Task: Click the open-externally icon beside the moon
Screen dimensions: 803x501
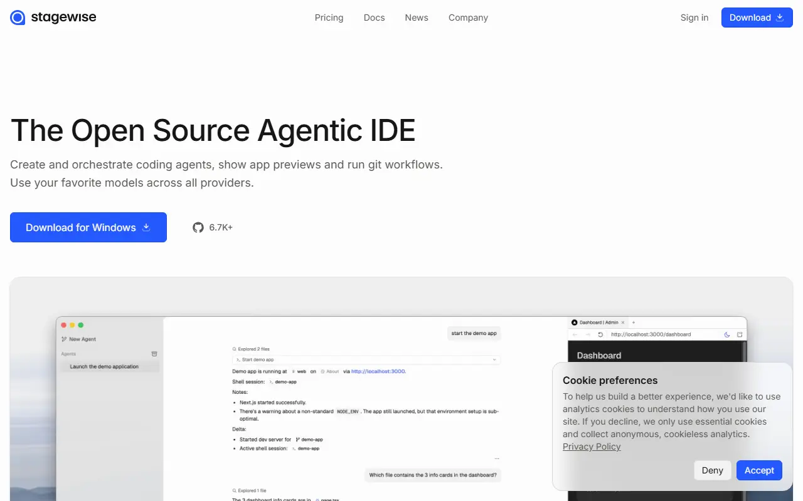Action: coord(740,334)
